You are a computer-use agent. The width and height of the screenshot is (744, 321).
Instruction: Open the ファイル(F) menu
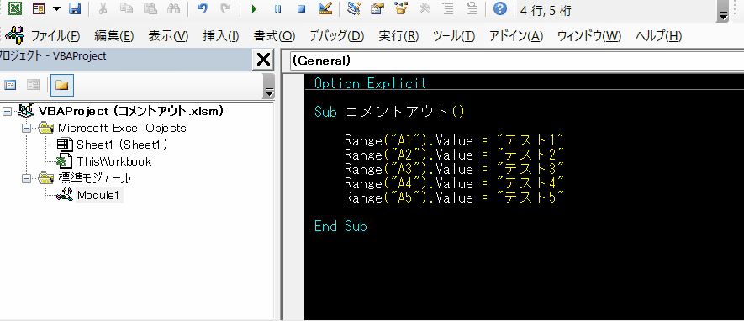point(55,36)
